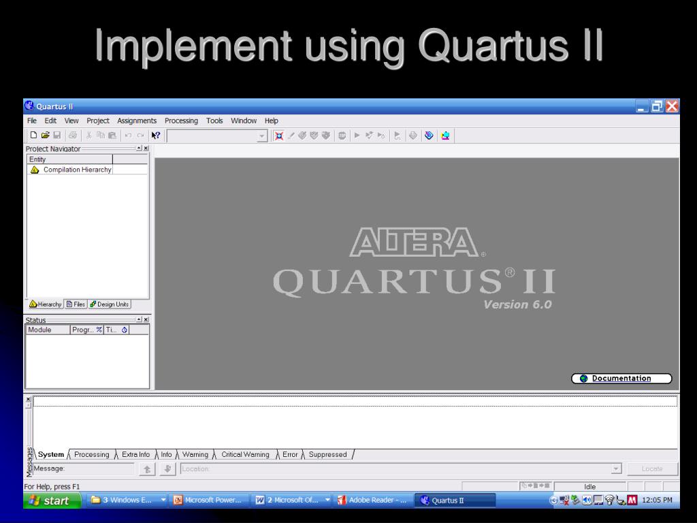This screenshot has width=697, height=523.
Task: Close the Project Navigator panel
Action: (146, 148)
